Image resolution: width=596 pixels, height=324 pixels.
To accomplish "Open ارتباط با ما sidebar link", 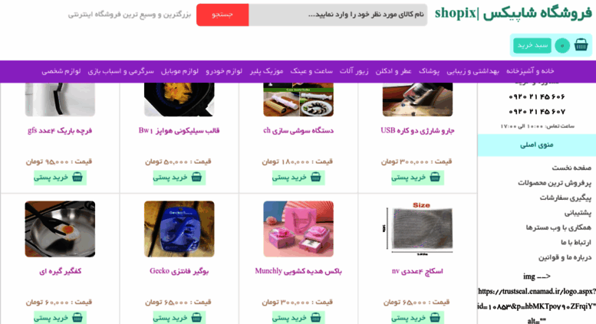I will point(576,243).
